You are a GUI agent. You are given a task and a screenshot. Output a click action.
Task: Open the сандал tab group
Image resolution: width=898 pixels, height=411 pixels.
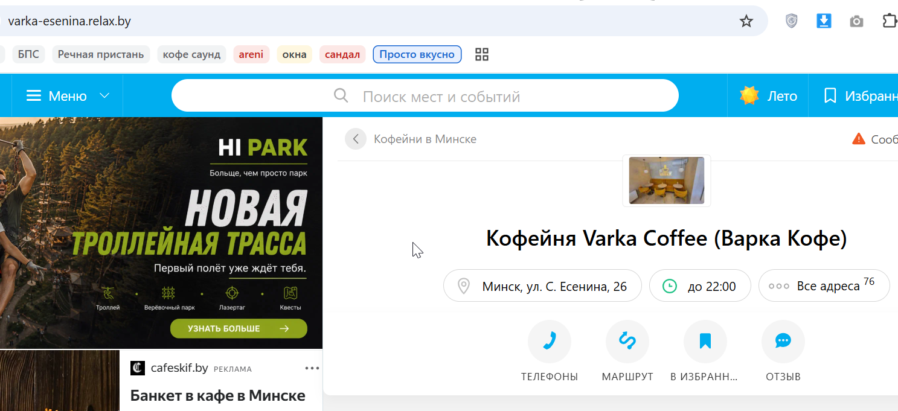pos(342,54)
